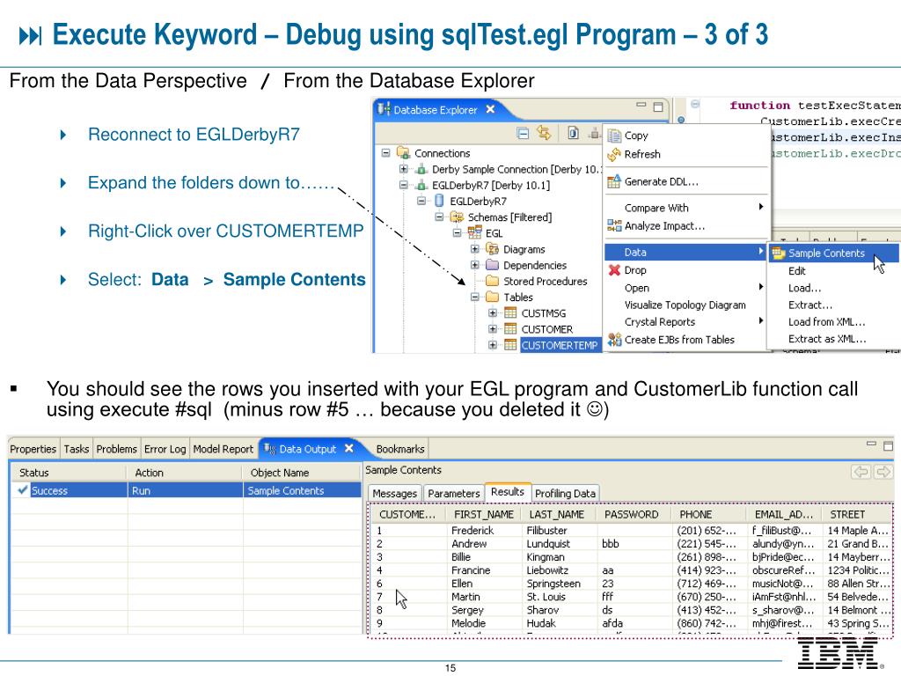
Task: Collapse the EGL schema node
Action: (x=457, y=232)
